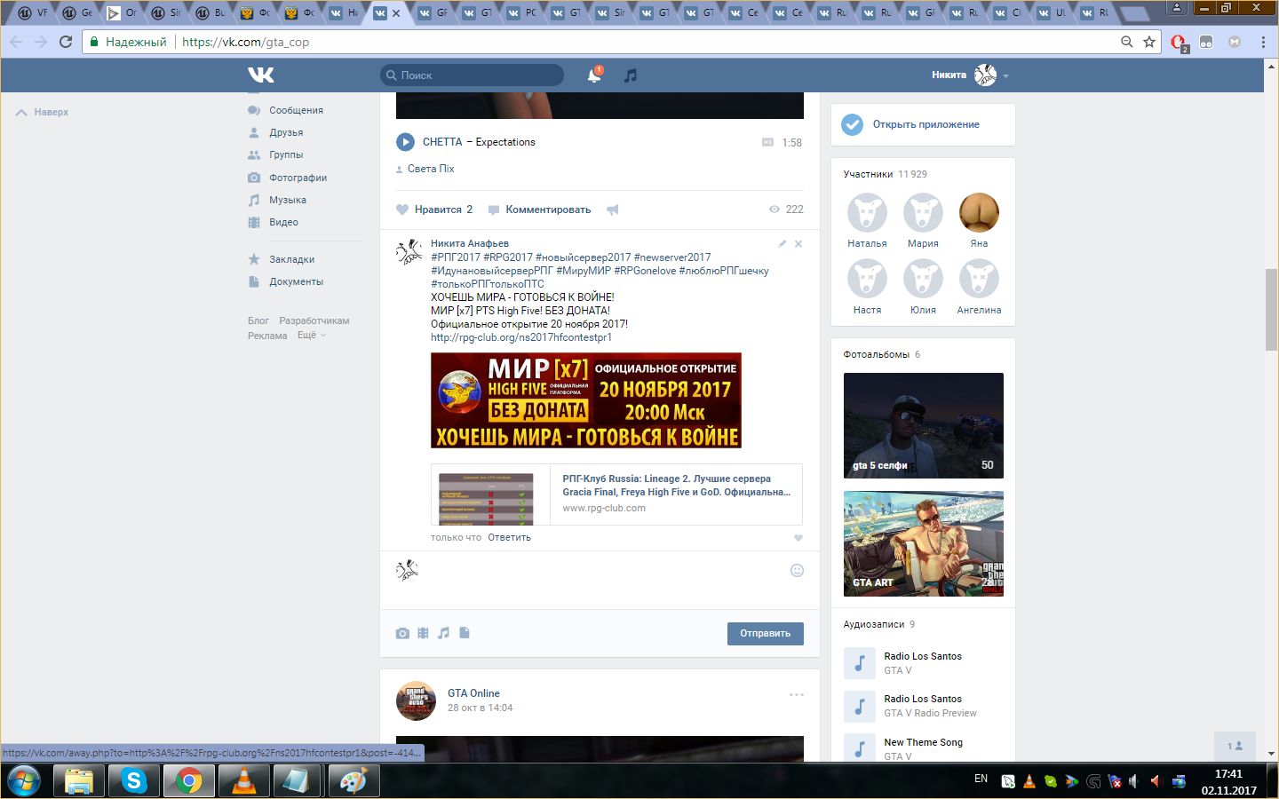Go to Закладки in sidebar
The image size is (1279, 799).
(291, 259)
